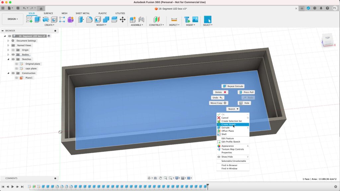The width and height of the screenshot is (340, 191).
Task: Choose Offset Plane from the context menu
Action: (227, 131)
